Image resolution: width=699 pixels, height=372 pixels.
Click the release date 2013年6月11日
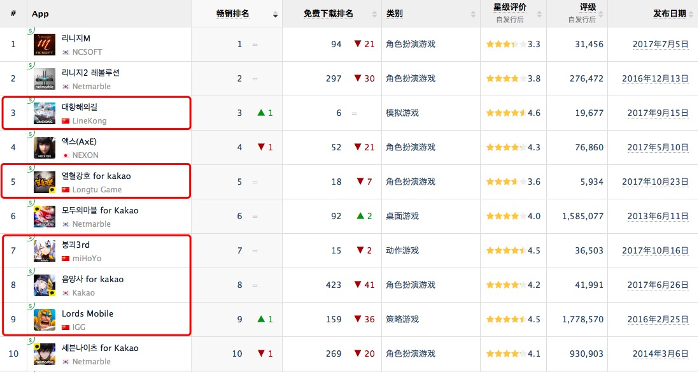[x=658, y=216]
